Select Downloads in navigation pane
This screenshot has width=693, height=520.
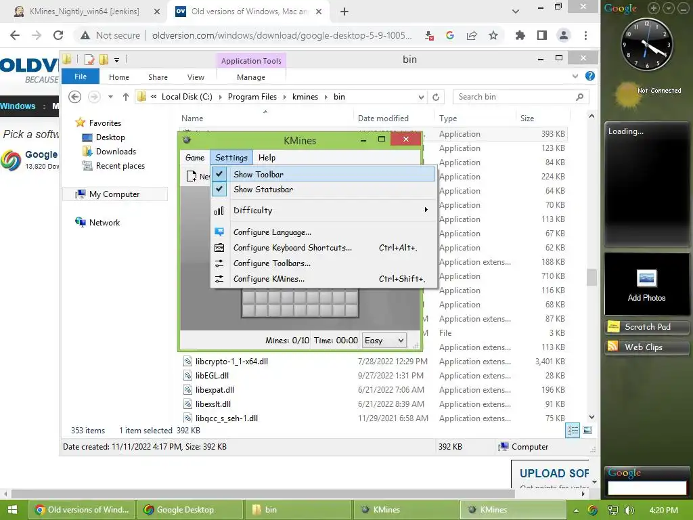[116, 152]
